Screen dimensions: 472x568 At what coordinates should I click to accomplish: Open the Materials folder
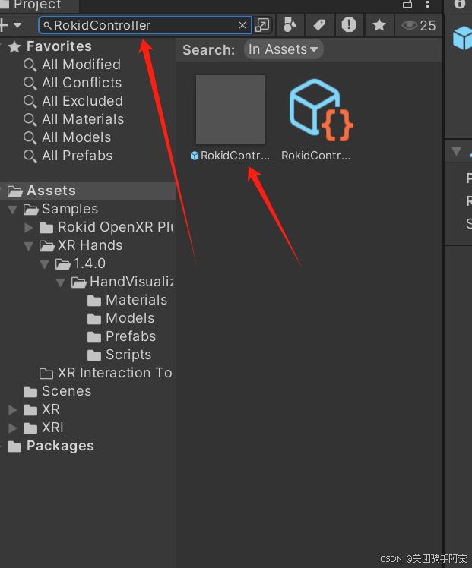[x=136, y=300]
